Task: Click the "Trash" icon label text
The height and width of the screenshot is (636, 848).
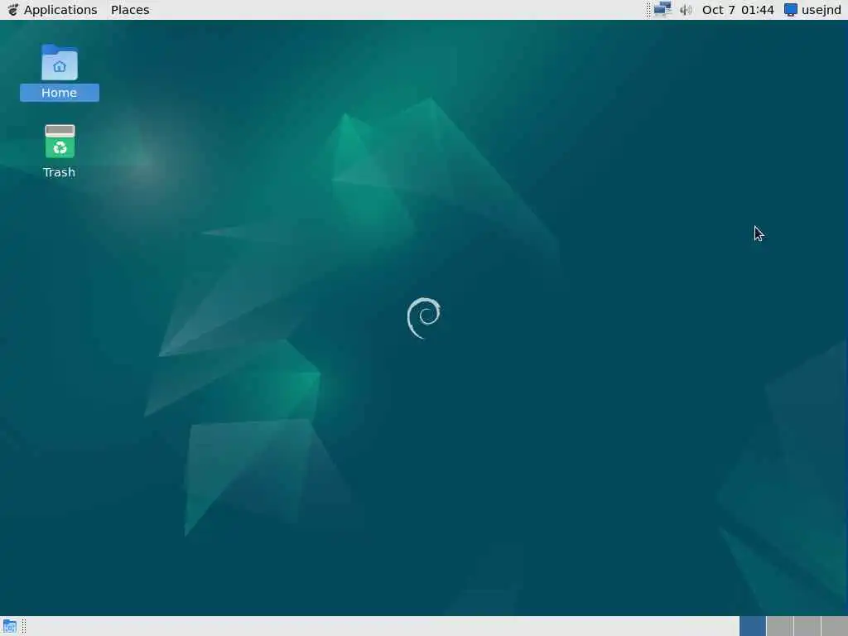Action: click(59, 172)
